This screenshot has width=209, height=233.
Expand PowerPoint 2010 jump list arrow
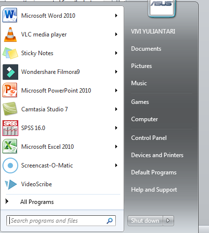tap(116, 91)
